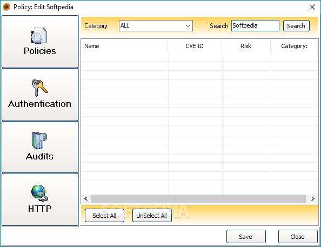Select the Audits magnifier icon
The height and width of the screenshot is (247, 321).
39,141
